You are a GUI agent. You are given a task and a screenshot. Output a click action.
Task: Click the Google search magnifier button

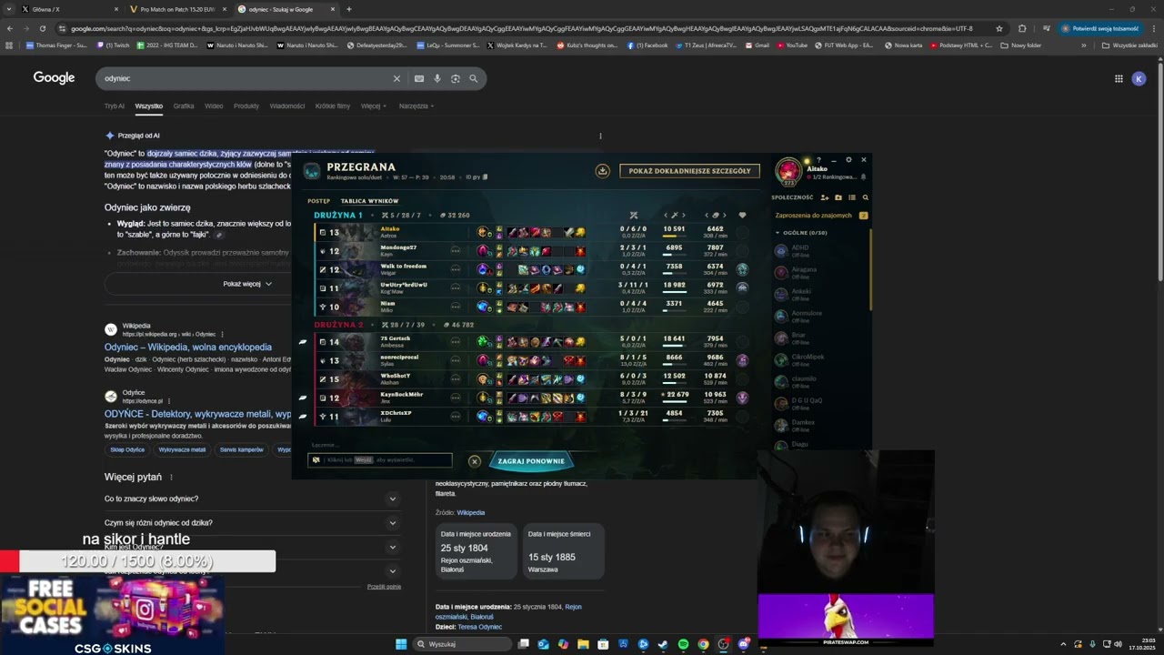(x=473, y=79)
